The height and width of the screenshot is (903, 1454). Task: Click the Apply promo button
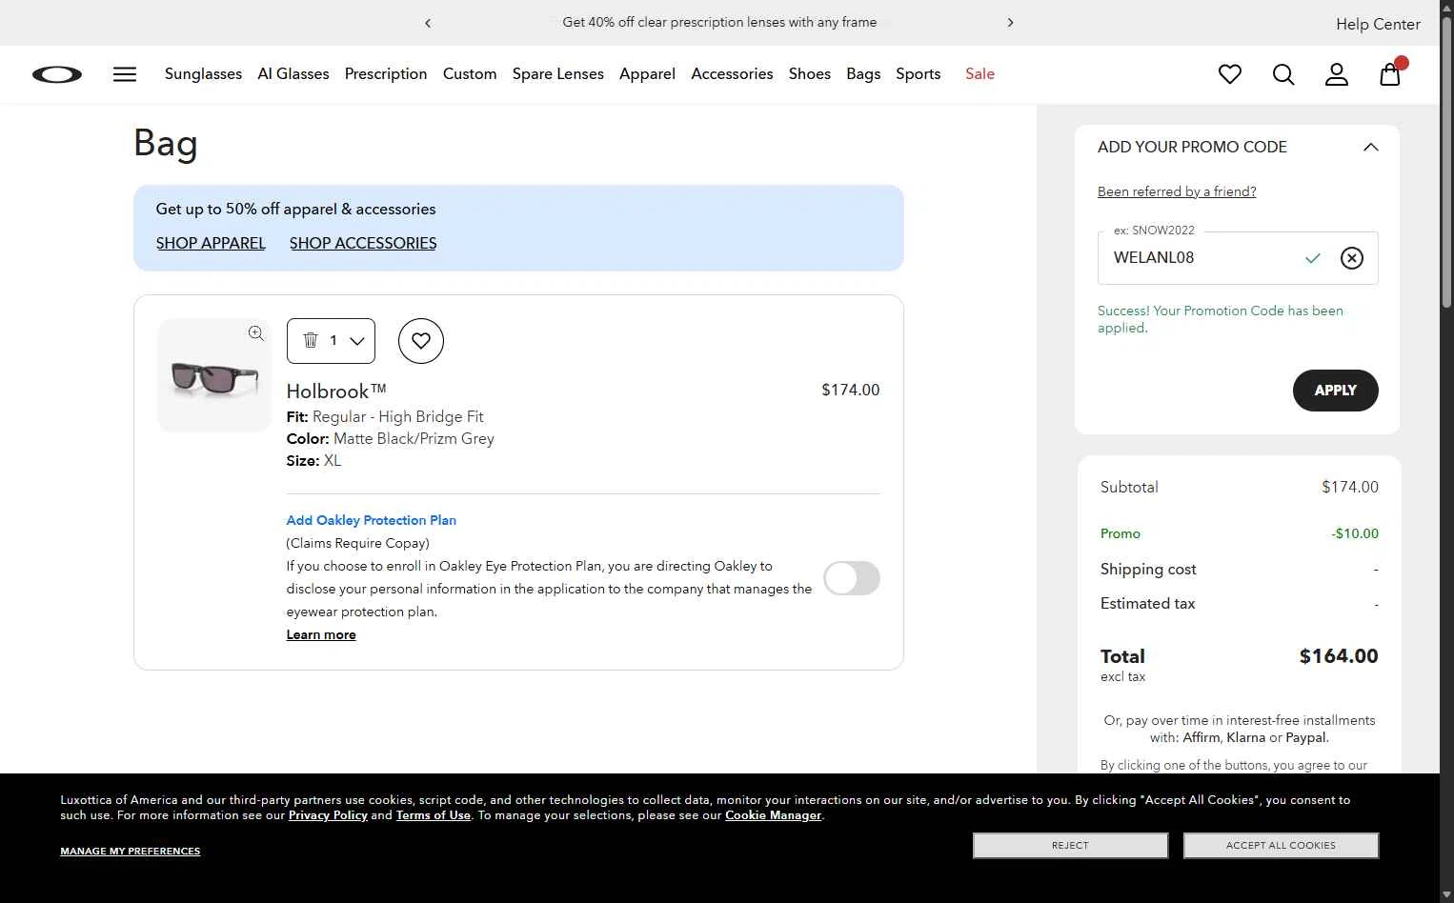[1335, 391]
